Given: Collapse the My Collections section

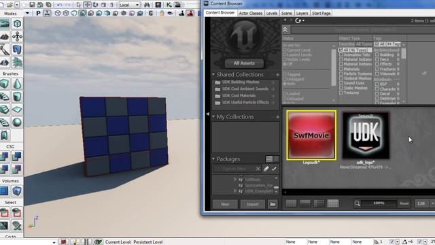Looking at the screenshot, I should click(x=213, y=116).
